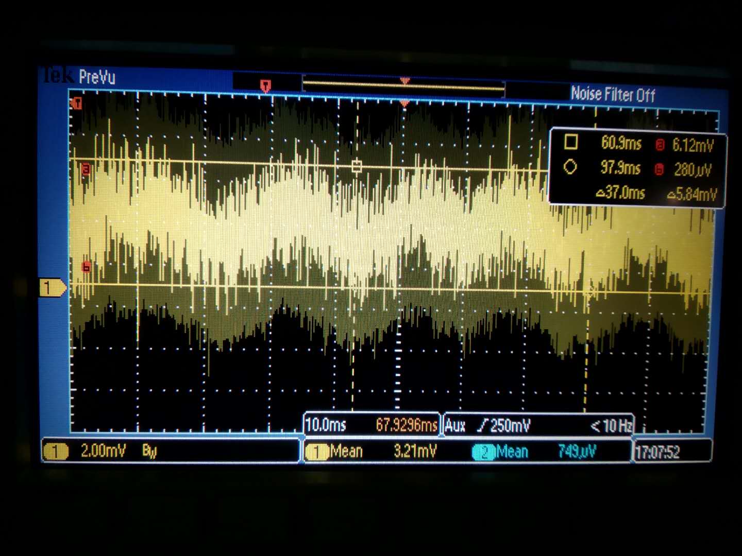Click the 2.00mV vertical scale readout
Image resolution: width=742 pixels, height=556 pixels.
coord(103,451)
